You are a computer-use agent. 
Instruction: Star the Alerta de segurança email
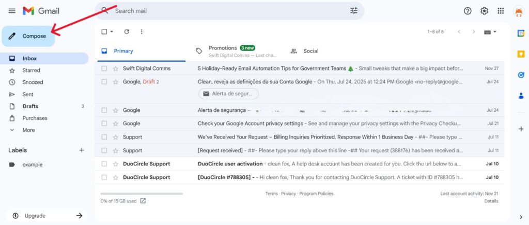115,110
